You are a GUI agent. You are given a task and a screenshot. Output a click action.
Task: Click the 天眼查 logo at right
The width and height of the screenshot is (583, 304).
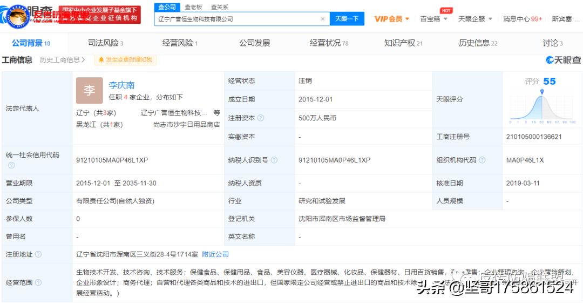(x=563, y=60)
